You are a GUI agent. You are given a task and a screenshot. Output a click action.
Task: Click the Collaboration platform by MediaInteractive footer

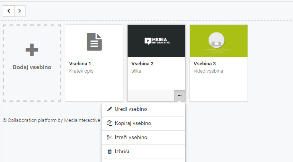[x=52, y=120]
